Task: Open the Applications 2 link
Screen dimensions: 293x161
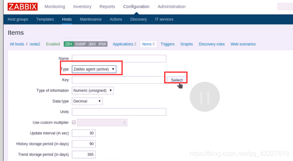Action: pos(124,44)
